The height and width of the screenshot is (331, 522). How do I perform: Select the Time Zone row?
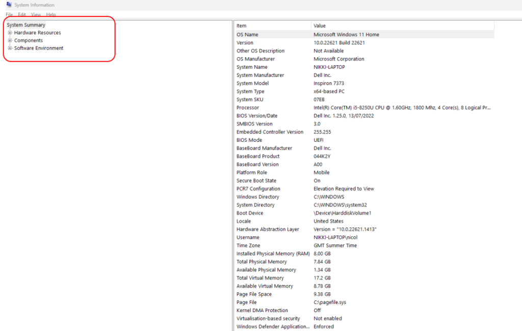click(364, 245)
